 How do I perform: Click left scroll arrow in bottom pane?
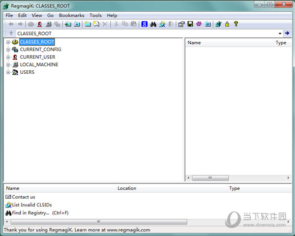click(7, 222)
